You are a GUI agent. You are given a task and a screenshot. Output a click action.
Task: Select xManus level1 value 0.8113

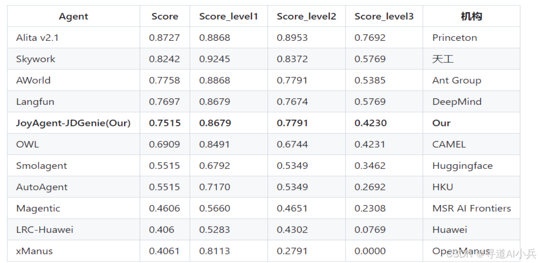coord(215,251)
